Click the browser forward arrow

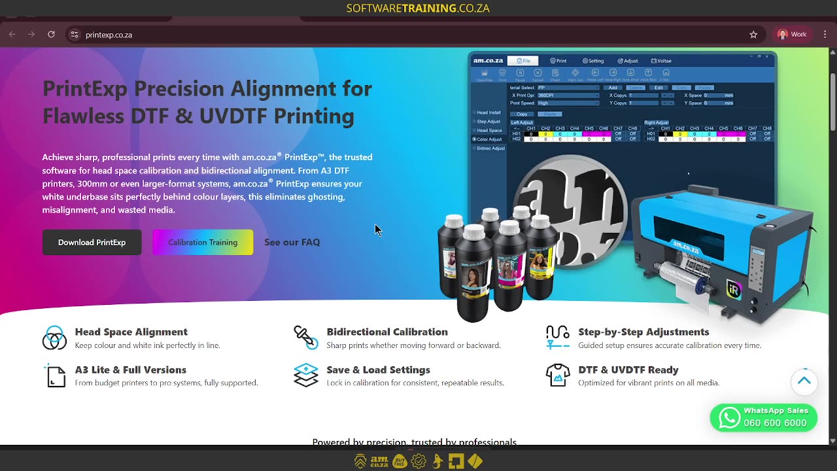click(31, 35)
